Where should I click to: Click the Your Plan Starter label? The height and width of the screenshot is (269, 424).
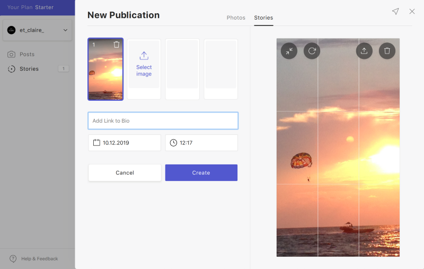coord(30,7)
